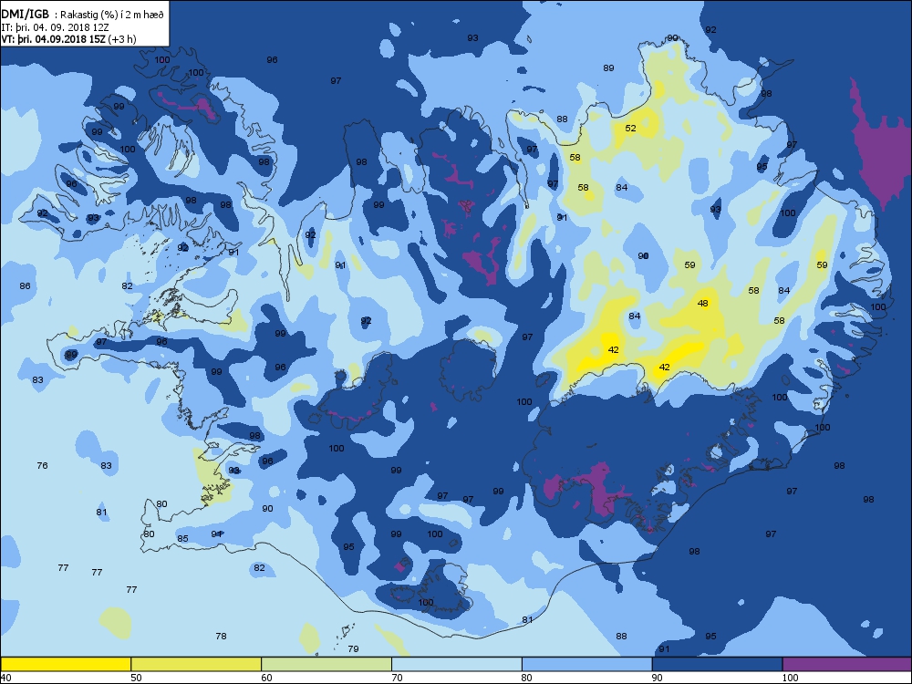Click the 60–70 light green legend swatch
Screen dimensions: 912x684
pos(326,664)
